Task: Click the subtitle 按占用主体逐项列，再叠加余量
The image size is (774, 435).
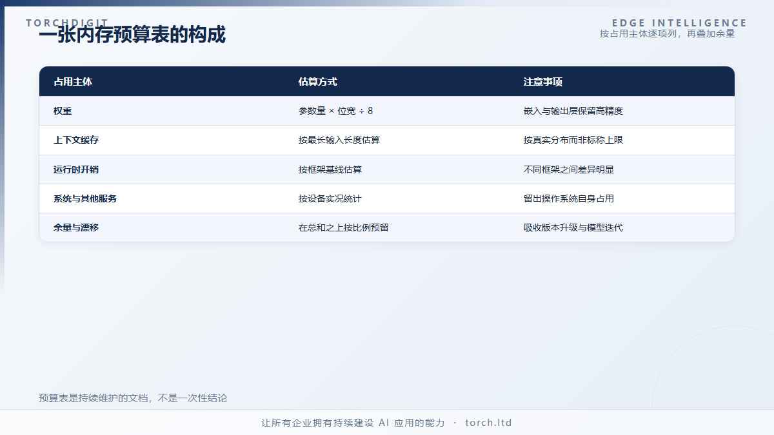Action: (x=668, y=34)
